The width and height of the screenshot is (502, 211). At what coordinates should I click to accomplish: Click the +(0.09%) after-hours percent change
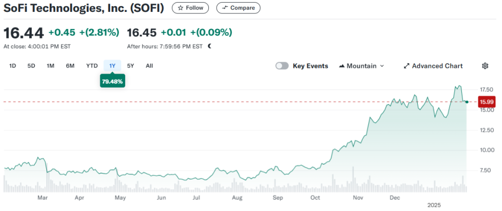click(x=212, y=32)
